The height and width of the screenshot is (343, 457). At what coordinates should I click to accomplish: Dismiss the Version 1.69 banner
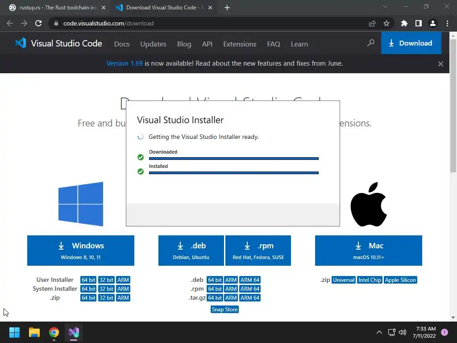point(440,64)
